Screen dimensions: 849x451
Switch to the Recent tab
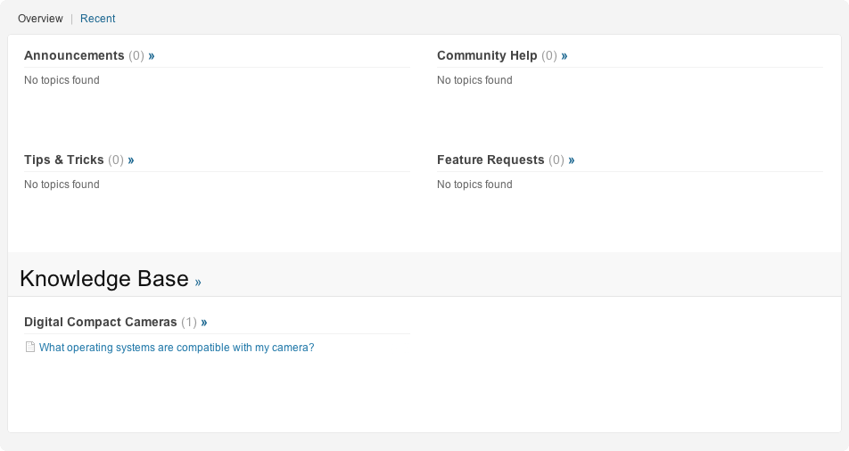97,19
